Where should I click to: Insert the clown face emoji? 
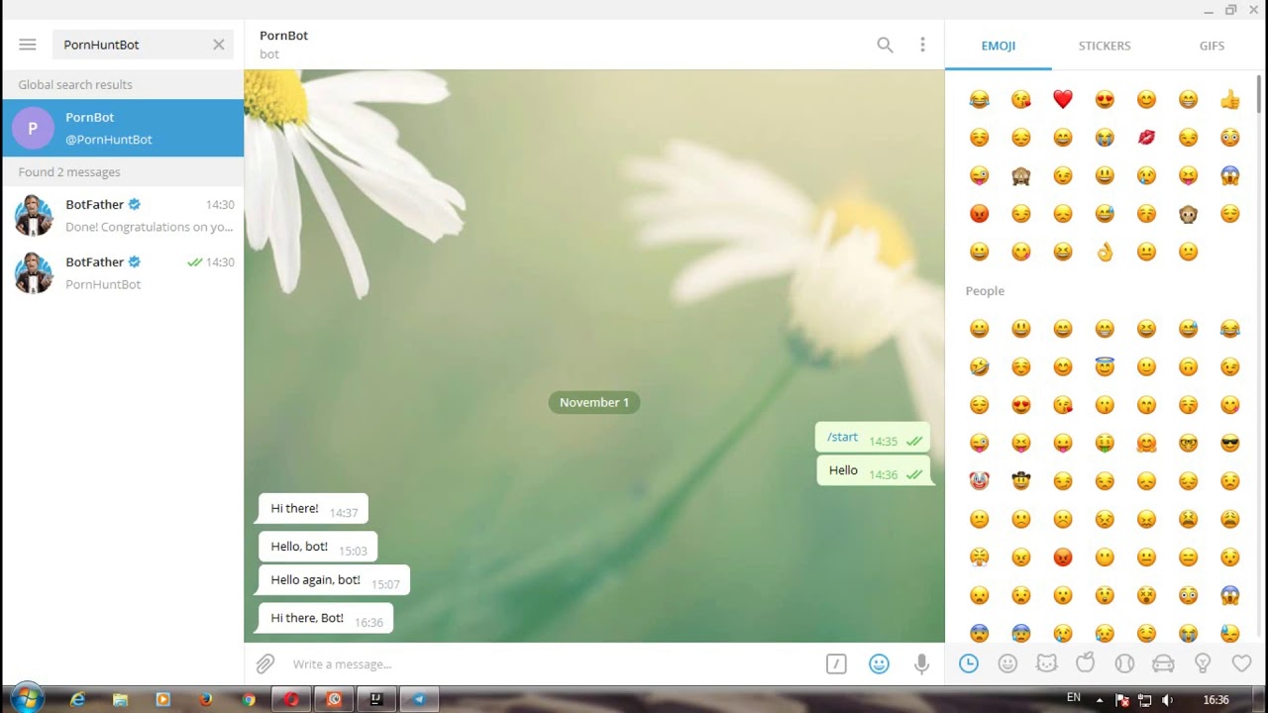coord(979,481)
